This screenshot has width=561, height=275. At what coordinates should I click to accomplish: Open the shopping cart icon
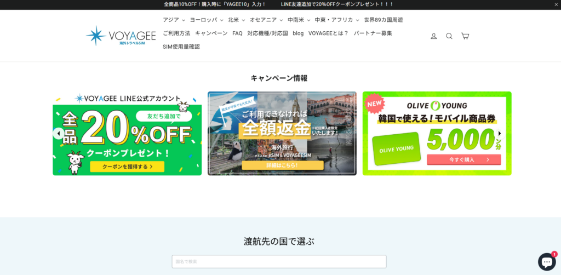465,36
